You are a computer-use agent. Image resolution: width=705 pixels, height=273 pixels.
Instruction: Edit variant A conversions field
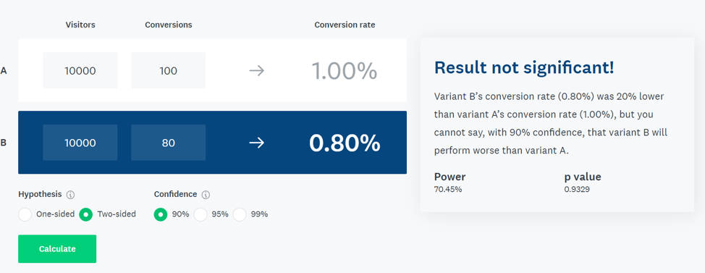[169, 70]
